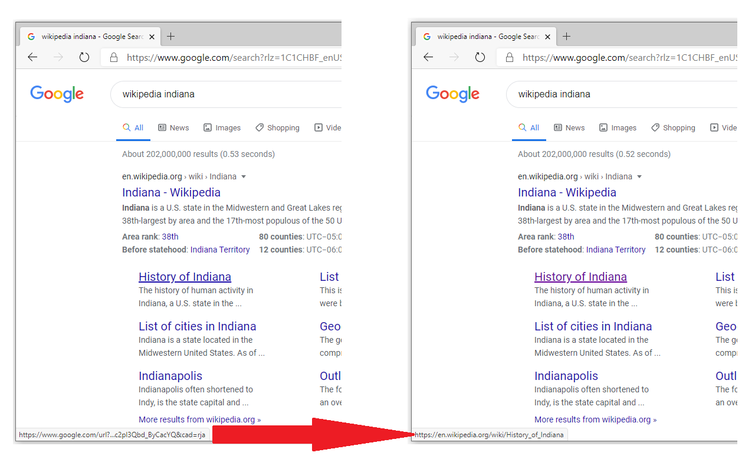The image size is (755, 472).
Task: Select All search tab in right window
Action: click(x=529, y=127)
